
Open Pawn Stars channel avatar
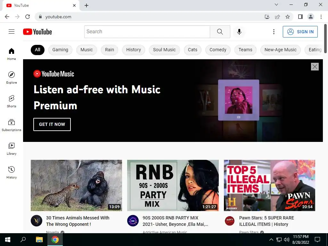tap(229, 221)
